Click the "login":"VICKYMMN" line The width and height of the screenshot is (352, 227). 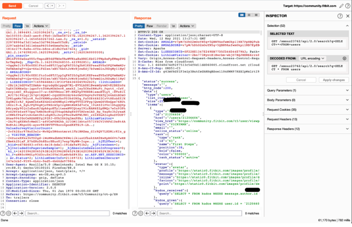173,125
